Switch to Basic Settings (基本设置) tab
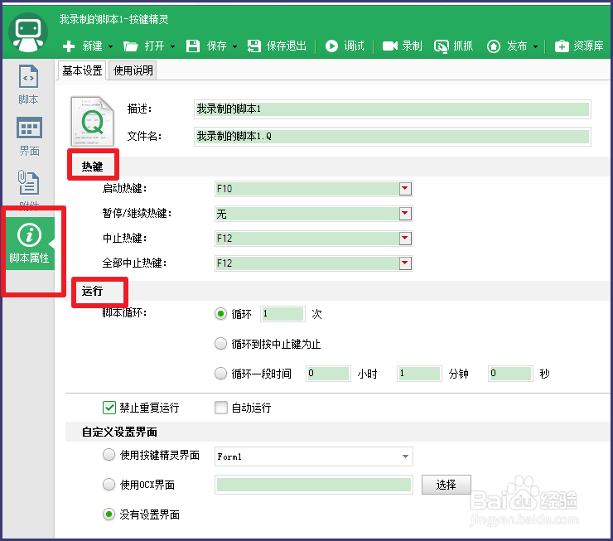 point(82,70)
